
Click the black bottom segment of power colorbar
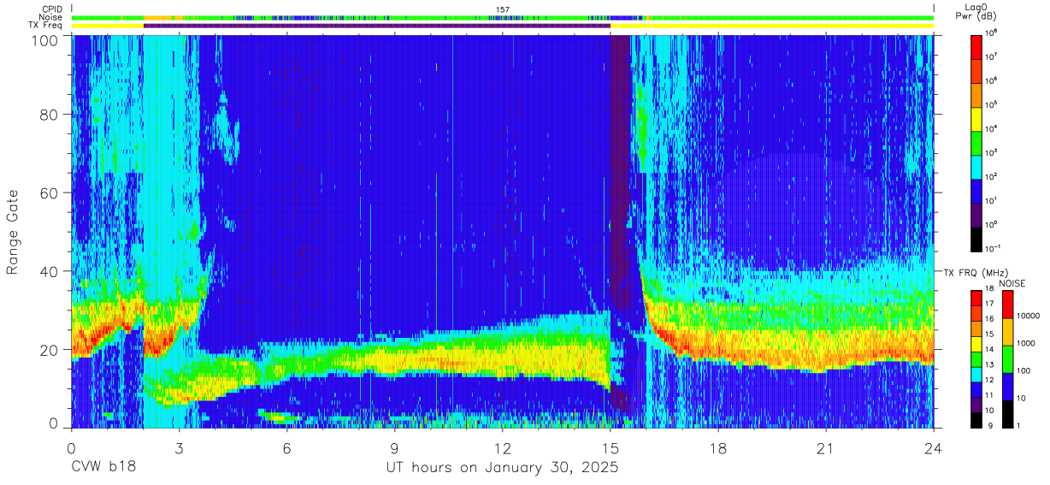(977, 238)
